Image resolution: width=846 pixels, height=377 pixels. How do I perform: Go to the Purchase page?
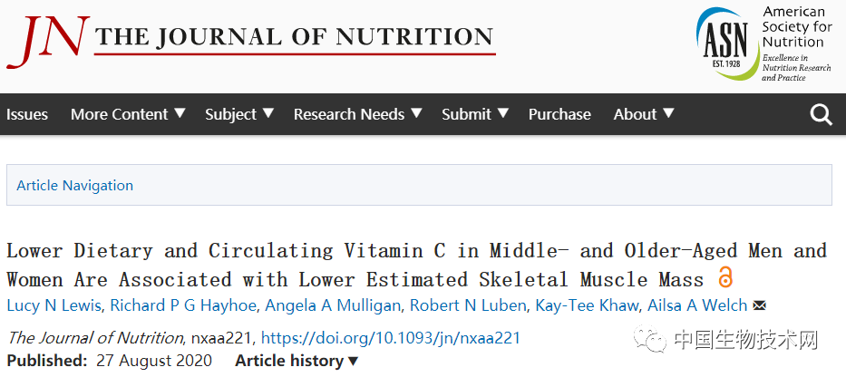[559, 114]
